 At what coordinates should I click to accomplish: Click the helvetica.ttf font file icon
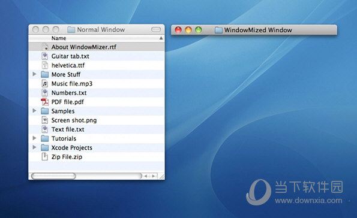pos(45,65)
